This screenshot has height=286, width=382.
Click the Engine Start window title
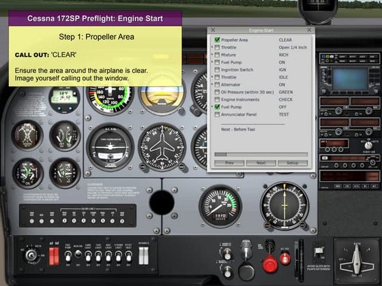click(261, 30)
